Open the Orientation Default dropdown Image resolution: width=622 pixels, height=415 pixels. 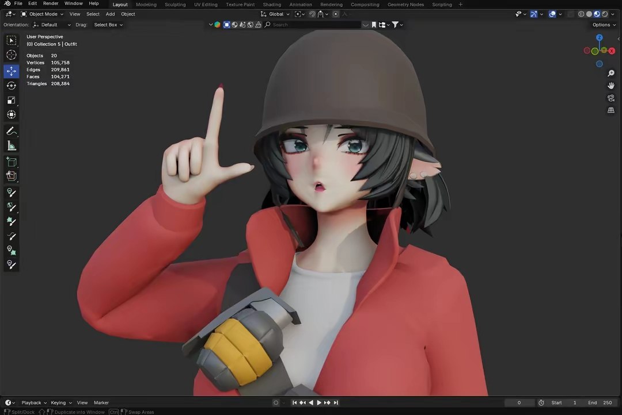pyautogui.click(x=52, y=25)
